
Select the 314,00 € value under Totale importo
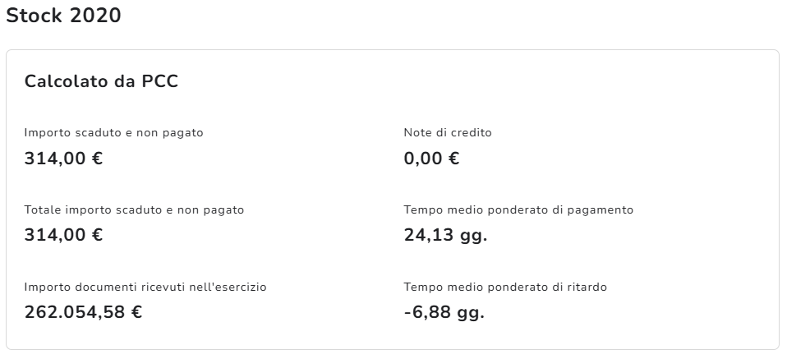tap(63, 236)
